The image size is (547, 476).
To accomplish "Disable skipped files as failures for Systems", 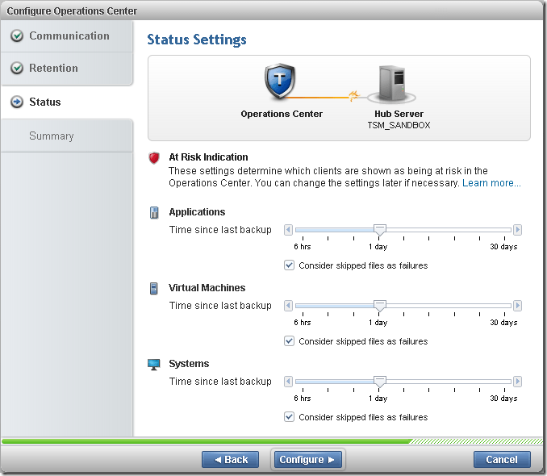I will [290, 417].
